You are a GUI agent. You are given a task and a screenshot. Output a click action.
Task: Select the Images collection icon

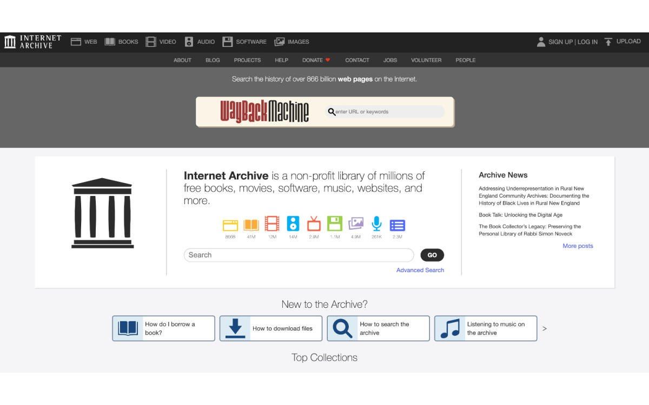point(355,225)
